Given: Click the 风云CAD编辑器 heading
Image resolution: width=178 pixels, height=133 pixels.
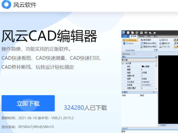Looking at the screenshot, I should (x=49, y=36).
